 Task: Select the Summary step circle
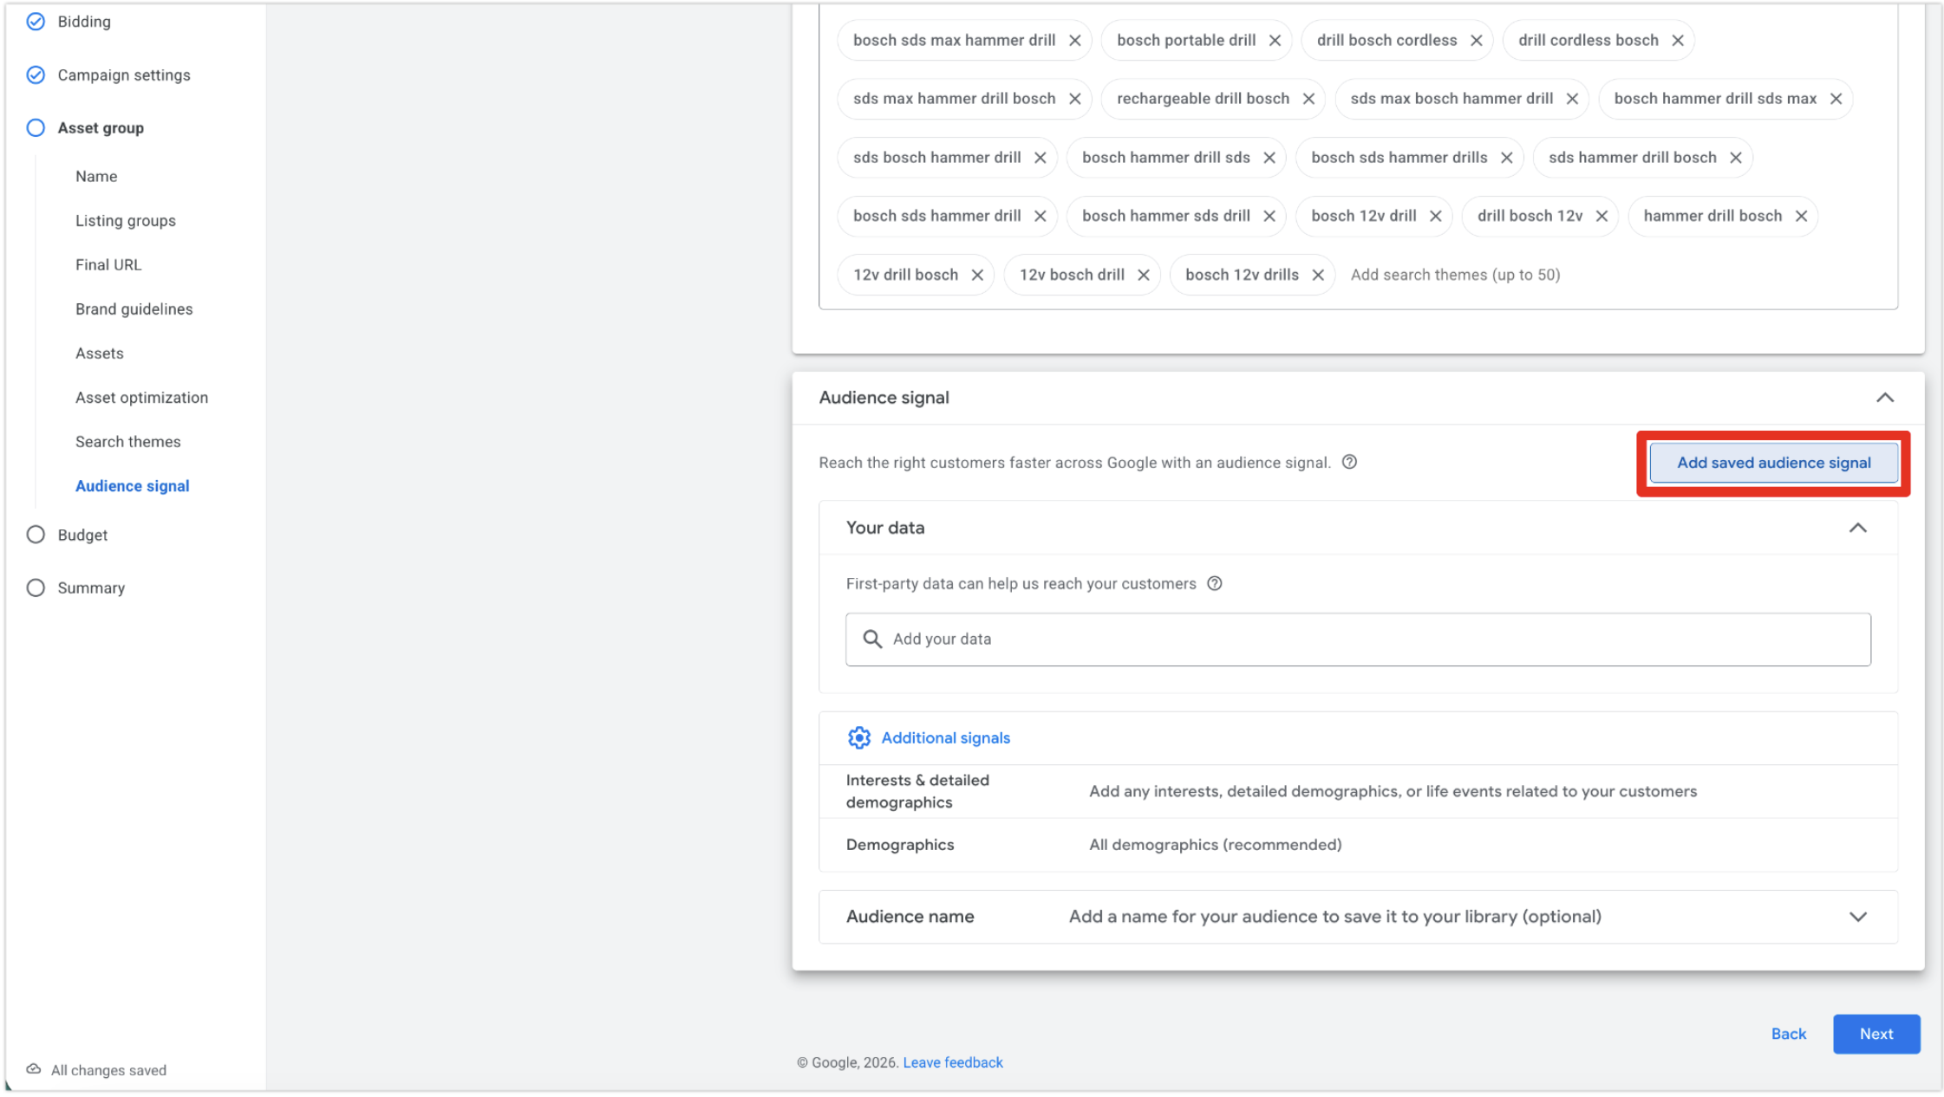pos(36,587)
